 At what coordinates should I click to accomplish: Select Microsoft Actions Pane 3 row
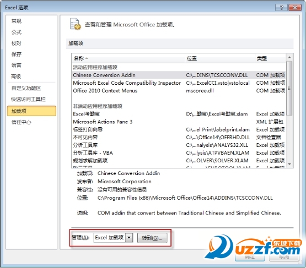179,122
